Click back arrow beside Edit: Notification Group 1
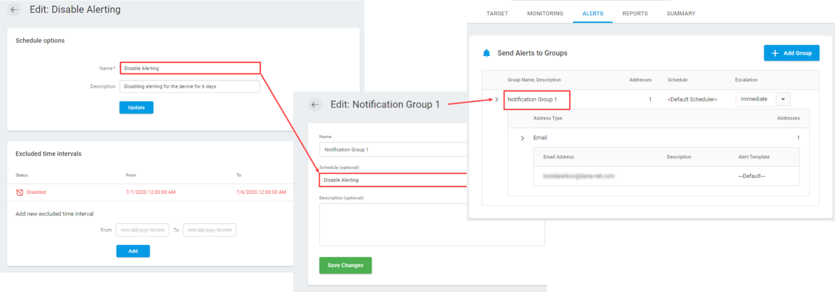The height and width of the screenshot is (292, 835). pos(315,105)
